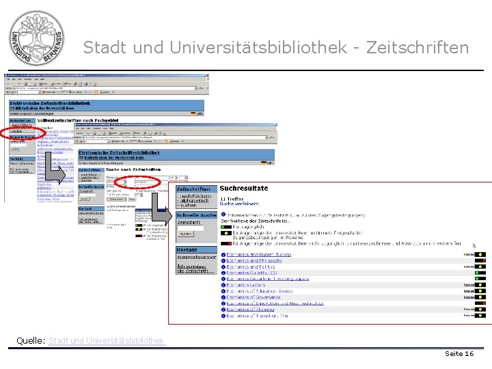Click yellow traffic light of Economics Letters
Image resolution: width=492 pixels, height=369 pixels.
tap(480, 285)
